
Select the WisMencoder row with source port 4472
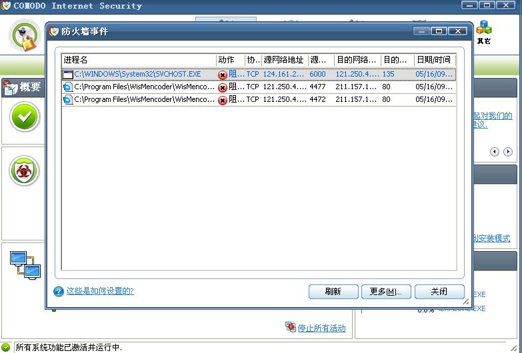(x=259, y=99)
